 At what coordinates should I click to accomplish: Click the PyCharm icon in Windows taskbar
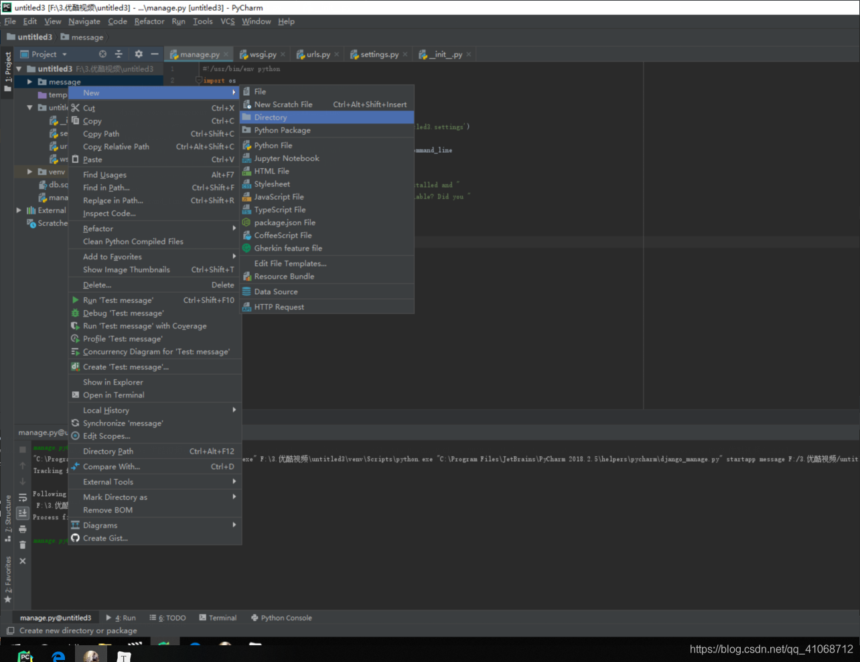[25, 657]
